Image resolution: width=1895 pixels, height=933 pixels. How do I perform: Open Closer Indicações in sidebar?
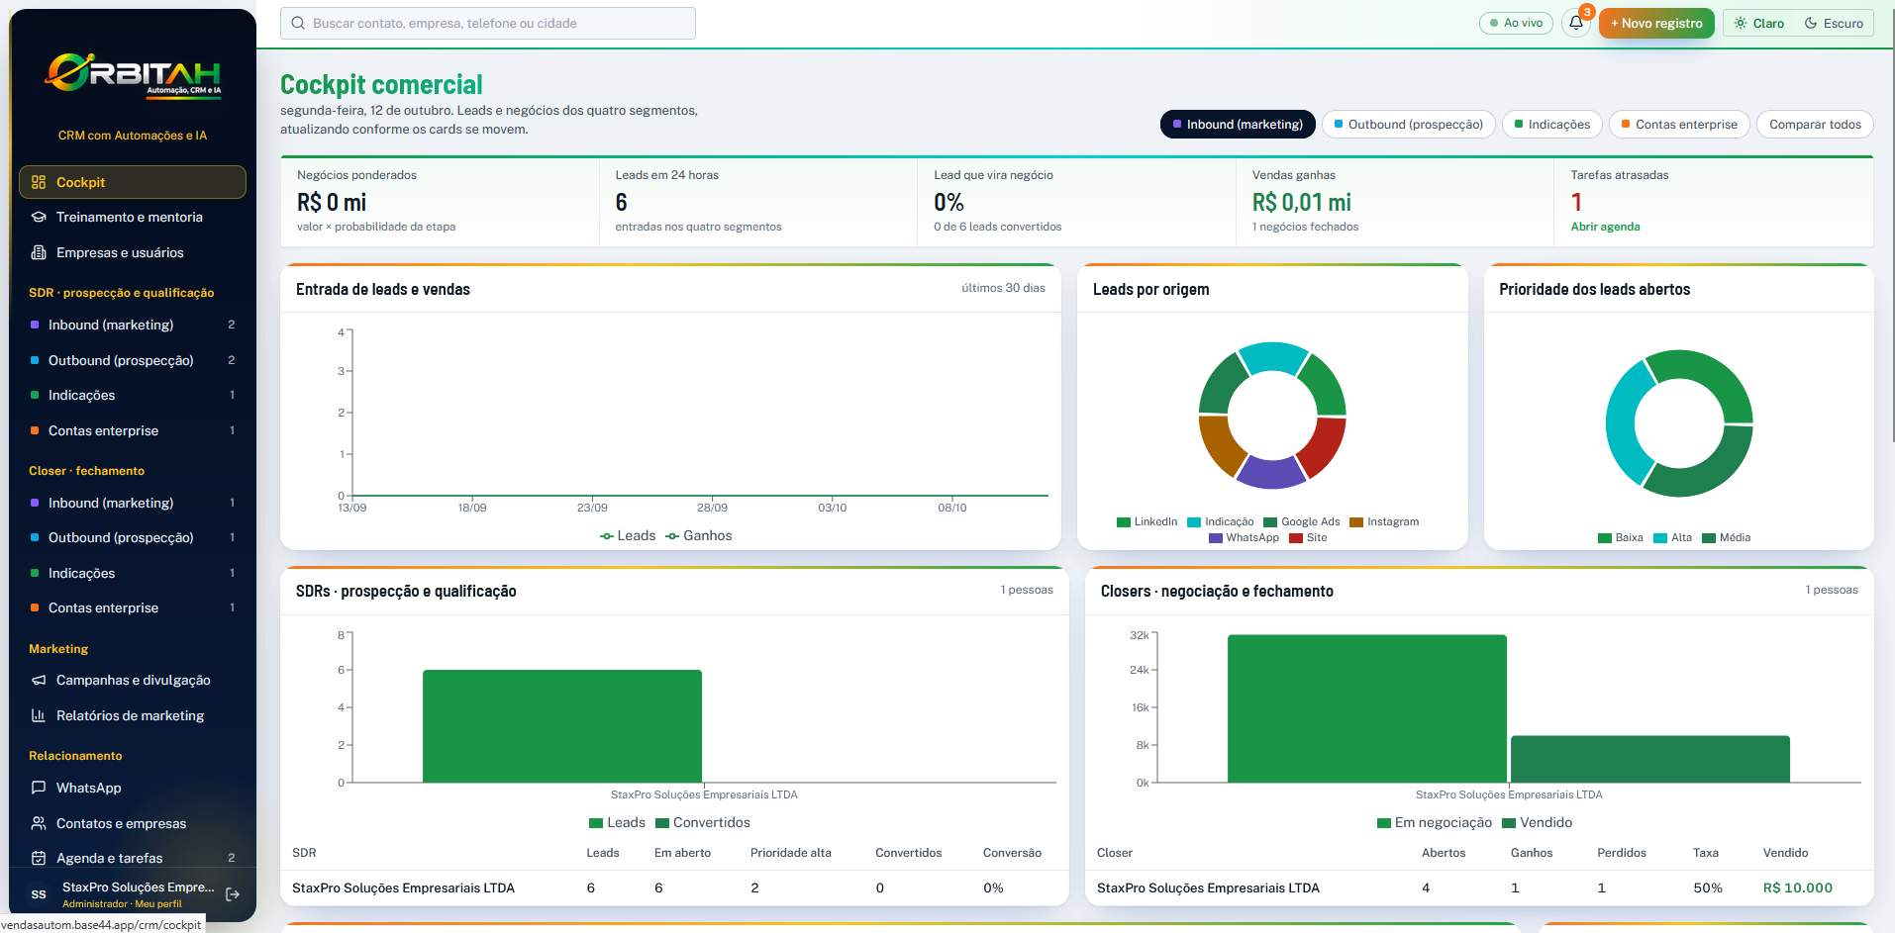click(133, 573)
